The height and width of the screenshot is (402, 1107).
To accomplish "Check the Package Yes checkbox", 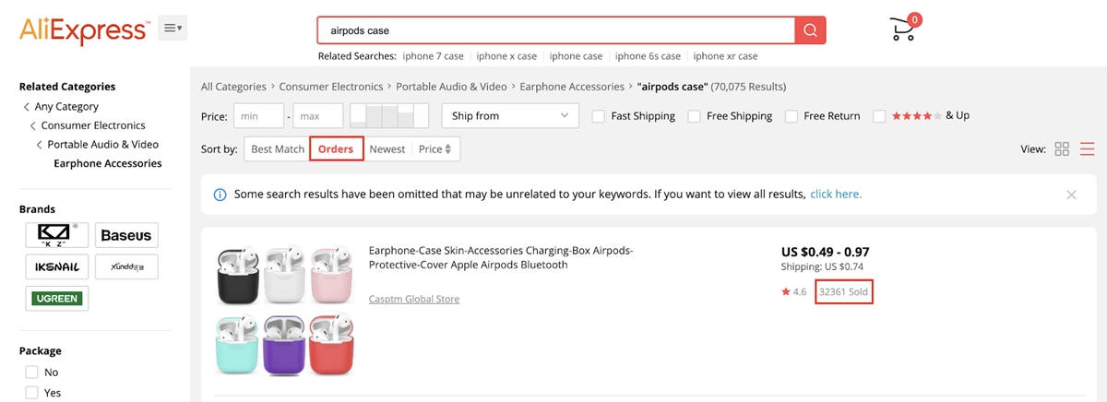I will pyautogui.click(x=32, y=393).
